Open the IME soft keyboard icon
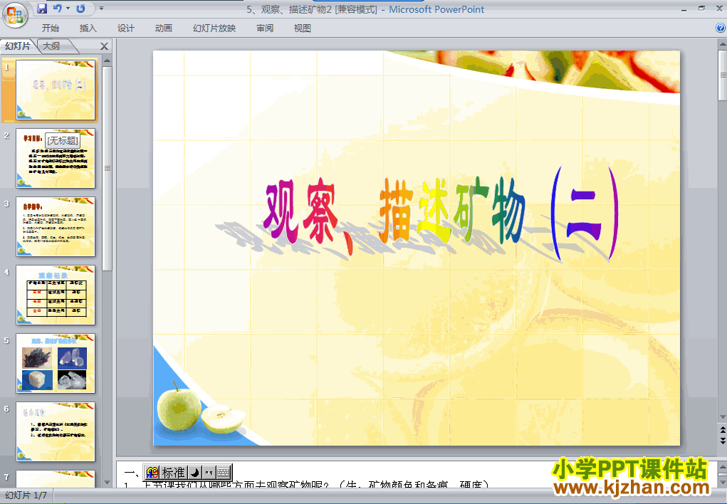This screenshot has width=727, height=504. [x=224, y=473]
